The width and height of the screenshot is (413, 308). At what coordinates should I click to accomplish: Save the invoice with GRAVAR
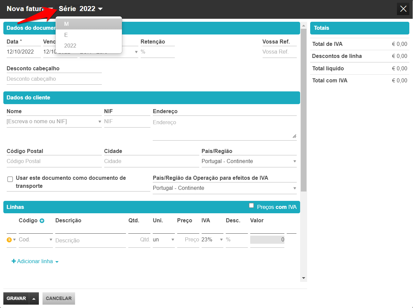16,298
